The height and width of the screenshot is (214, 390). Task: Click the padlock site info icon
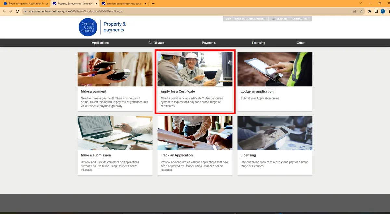[25, 11]
